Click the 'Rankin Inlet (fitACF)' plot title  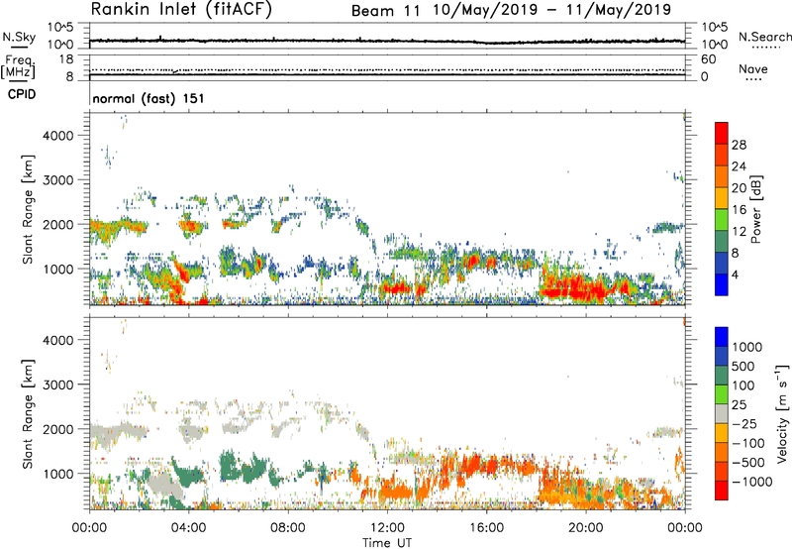point(181,9)
